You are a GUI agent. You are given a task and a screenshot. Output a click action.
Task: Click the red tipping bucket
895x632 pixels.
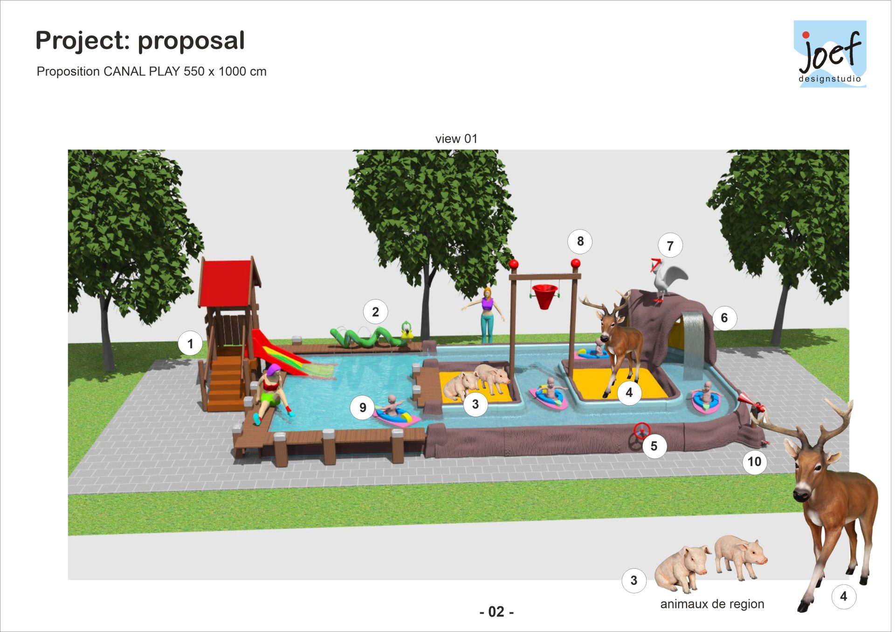[544, 297]
